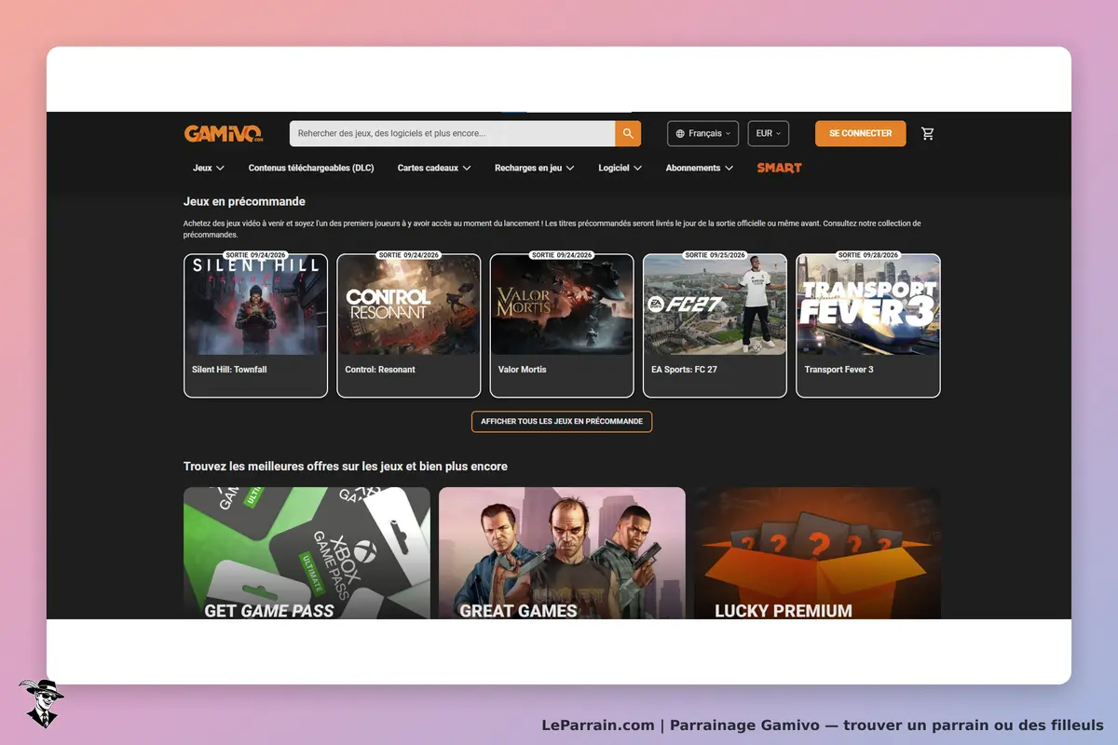The image size is (1118, 745).
Task: Click the Valor Mortis title text
Action: (523, 370)
